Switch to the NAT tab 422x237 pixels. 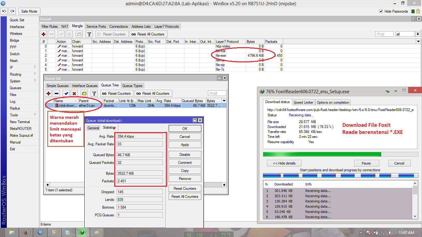pos(65,27)
